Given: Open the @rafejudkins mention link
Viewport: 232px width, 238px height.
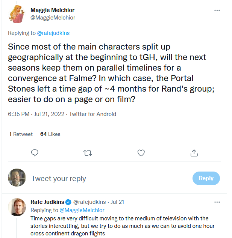Looking at the screenshot, I should coord(53,33).
